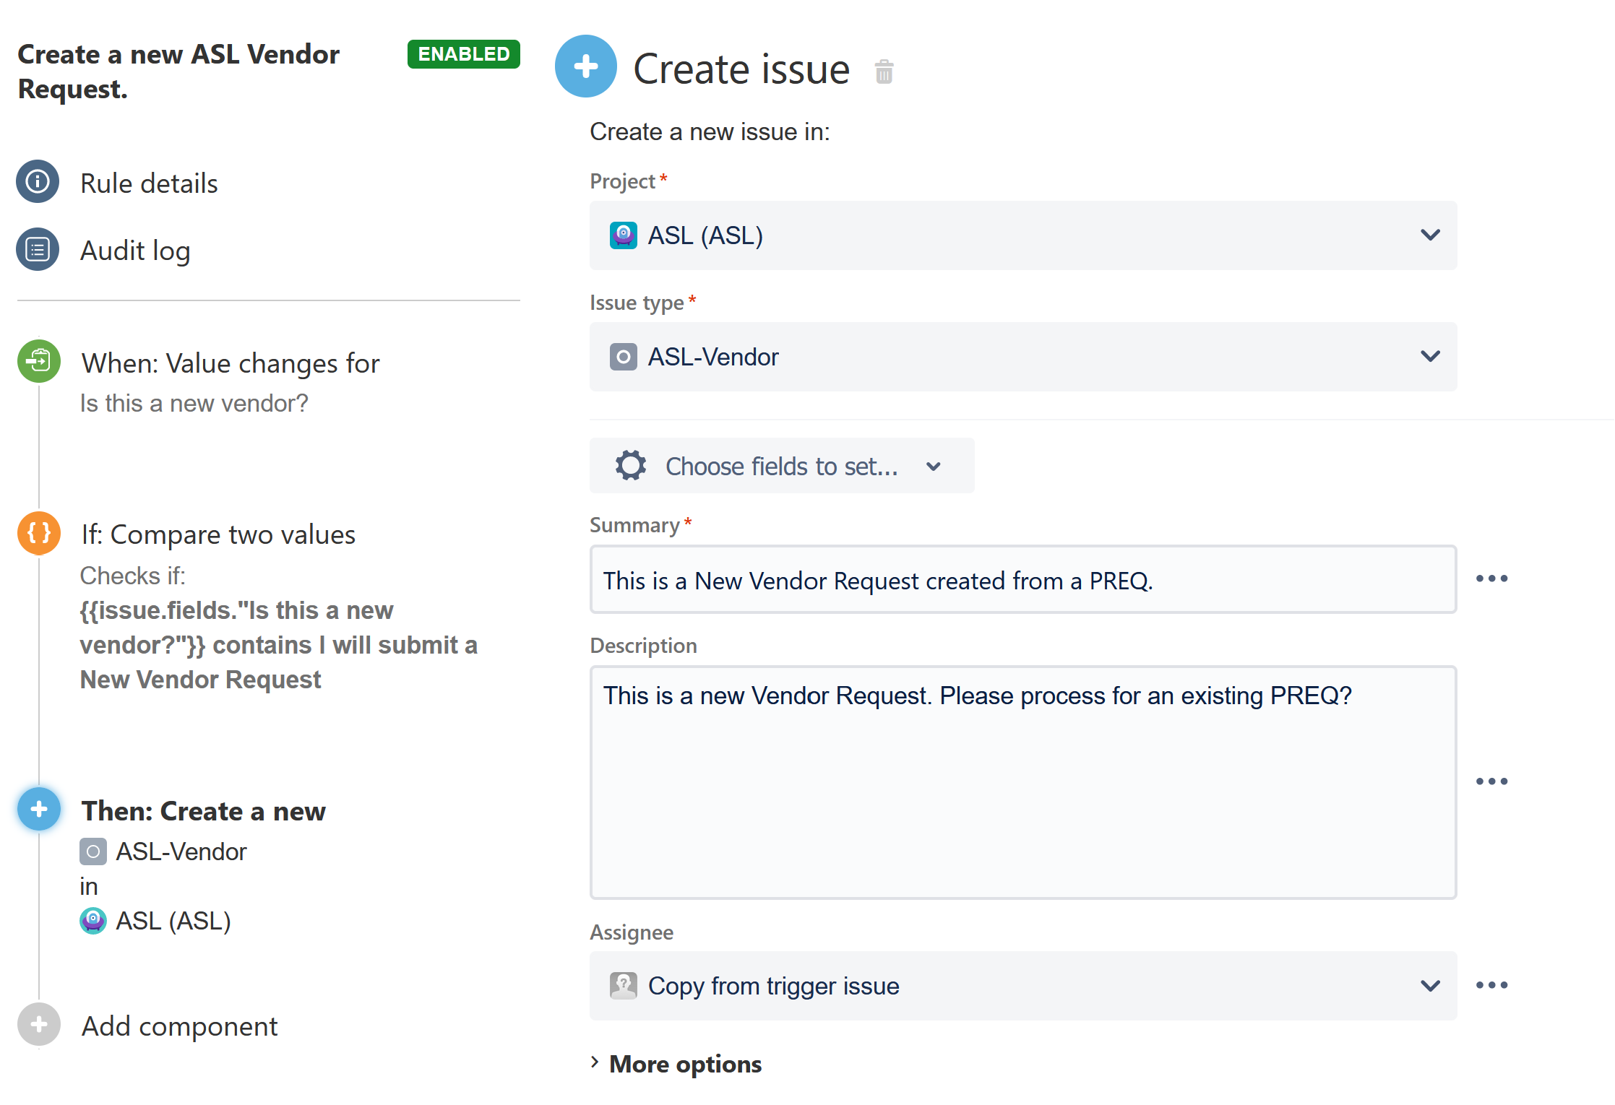Select the When: Value changes for step
Image resolution: width=1615 pixels, height=1105 pixels.
point(231,363)
